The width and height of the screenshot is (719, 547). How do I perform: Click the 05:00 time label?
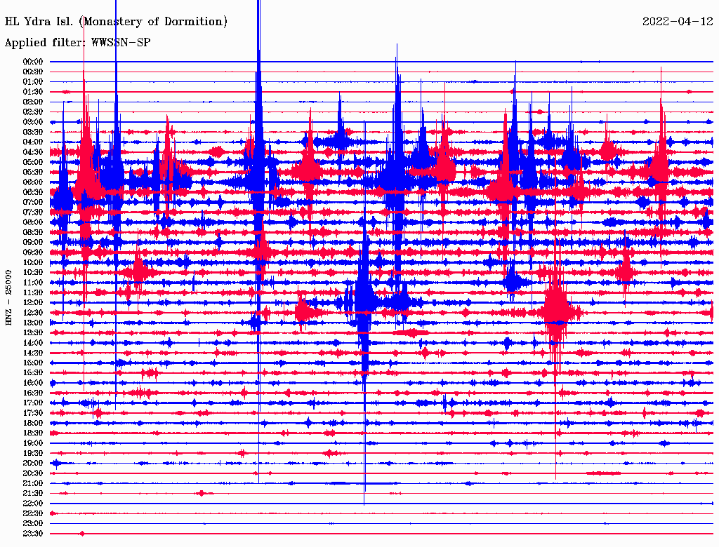(32, 162)
